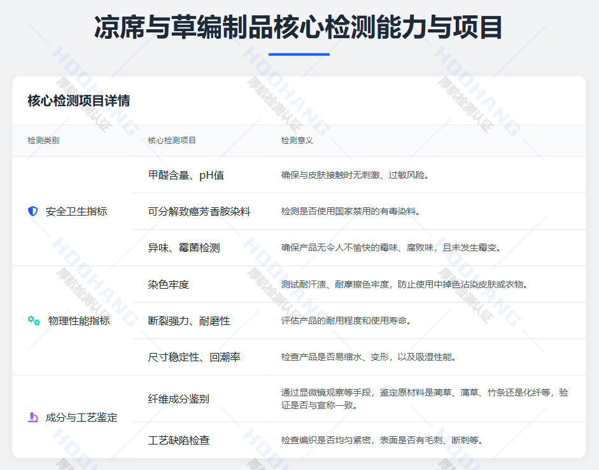Choose the 异味、霉菌检测 row item
Viewport: 599px width, 470px height.
tap(184, 247)
